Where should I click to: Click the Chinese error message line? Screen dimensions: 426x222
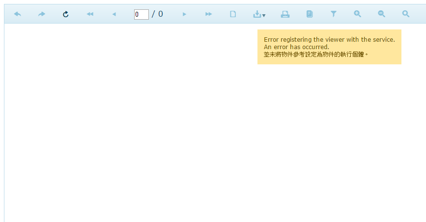pyautogui.click(x=316, y=55)
